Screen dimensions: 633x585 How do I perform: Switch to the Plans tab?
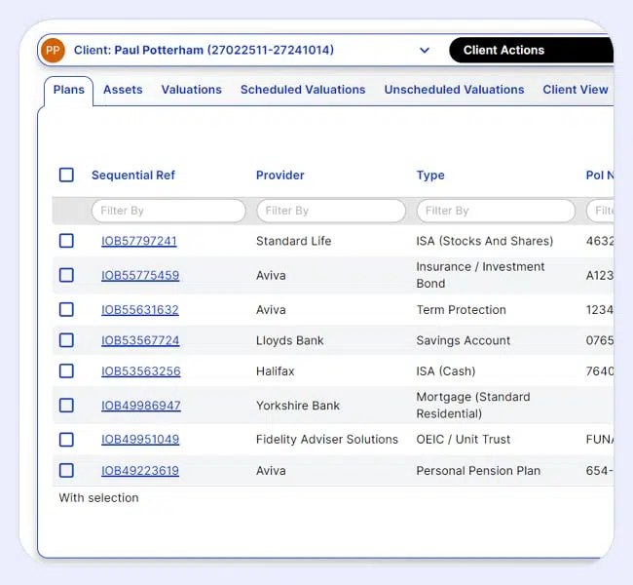tap(68, 90)
